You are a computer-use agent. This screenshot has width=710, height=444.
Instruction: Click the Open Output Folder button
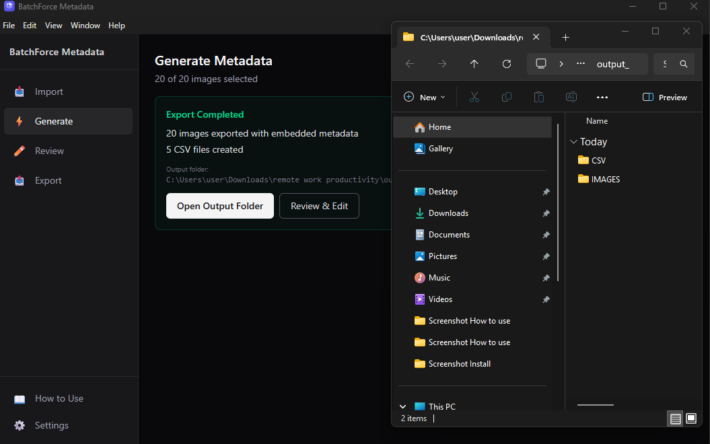click(219, 206)
